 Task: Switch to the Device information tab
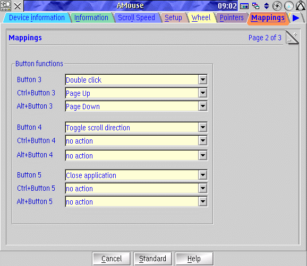pyautogui.click(x=37, y=18)
